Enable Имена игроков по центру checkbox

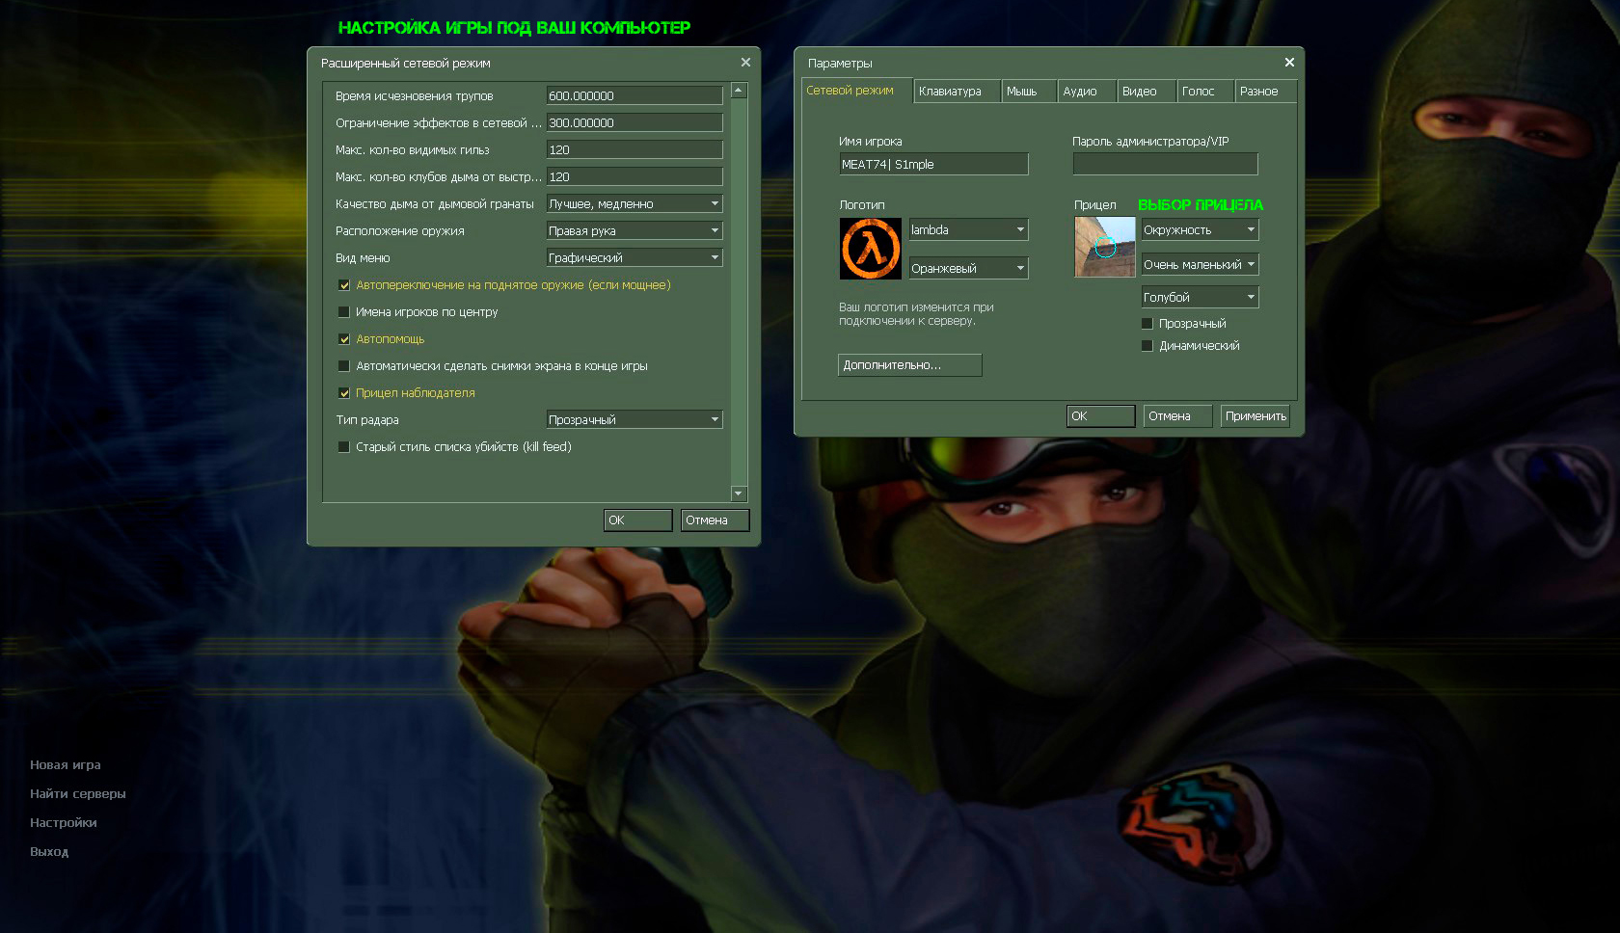pyautogui.click(x=343, y=312)
